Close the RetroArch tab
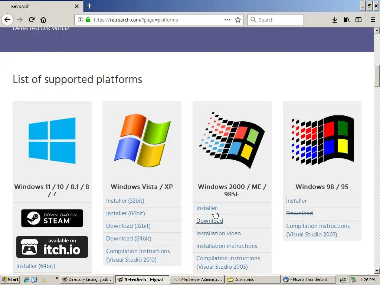380x285 pixels. (76, 6)
